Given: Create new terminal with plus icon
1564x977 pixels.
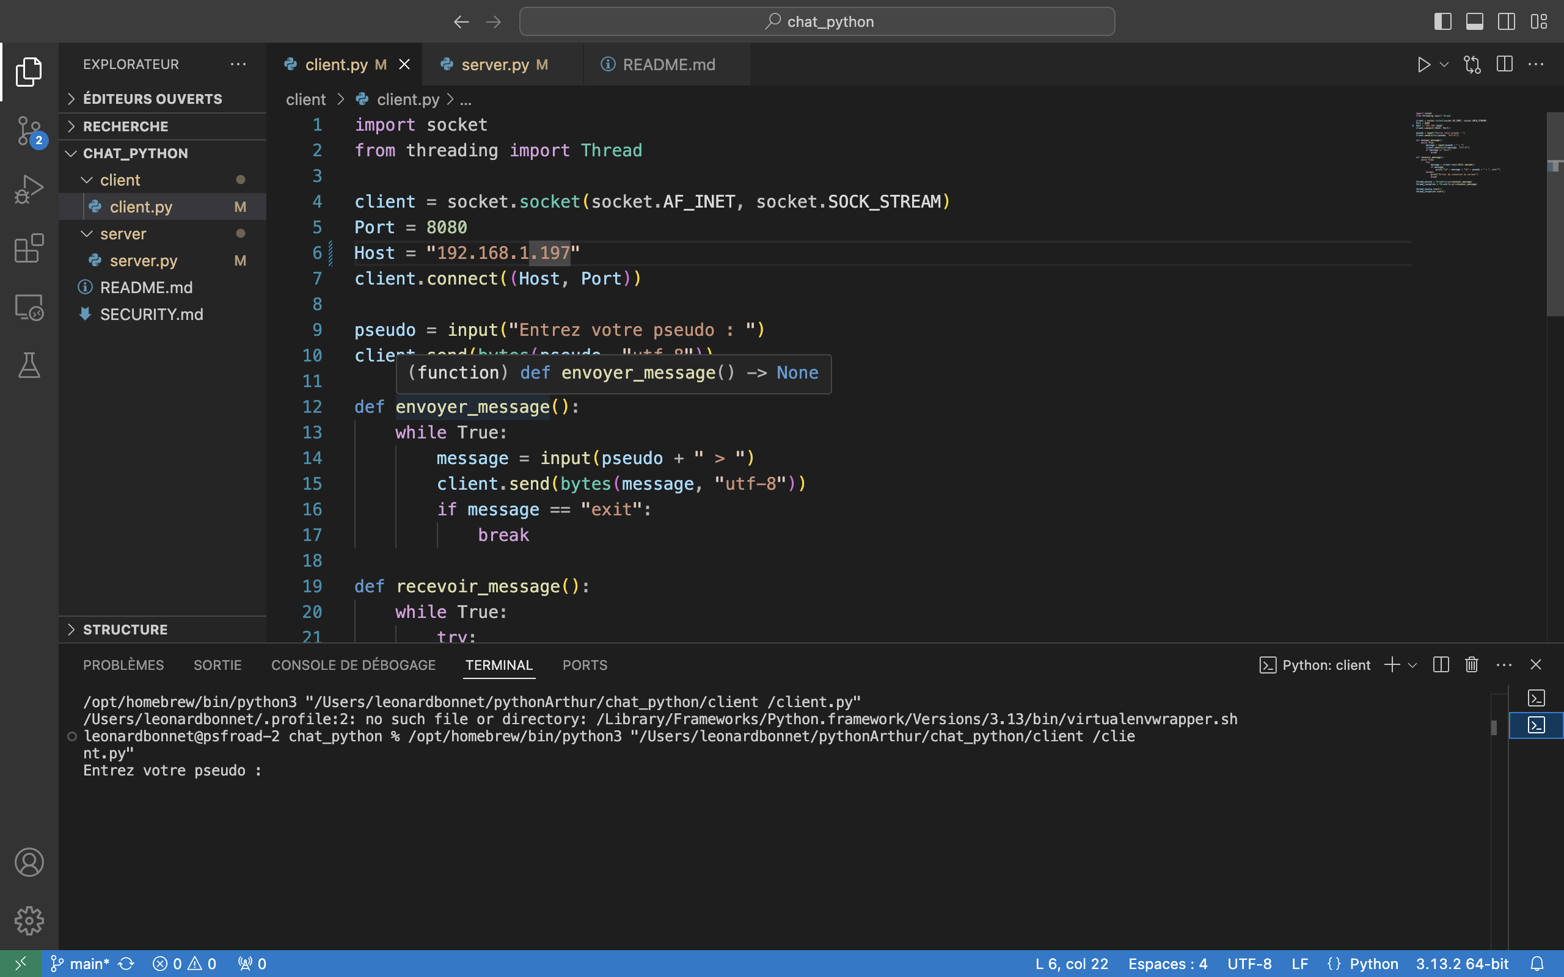Looking at the screenshot, I should [1392, 665].
